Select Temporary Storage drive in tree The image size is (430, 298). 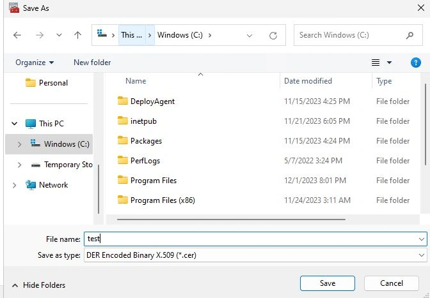click(68, 165)
